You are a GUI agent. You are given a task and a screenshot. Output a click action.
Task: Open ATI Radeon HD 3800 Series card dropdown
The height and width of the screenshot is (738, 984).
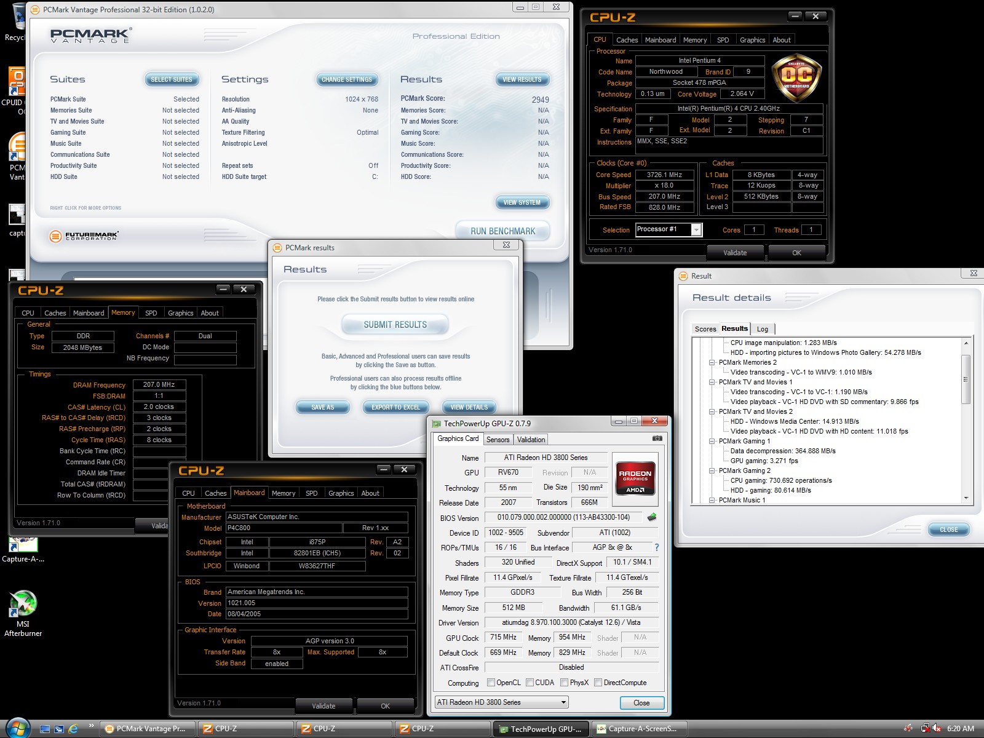[x=501, y=702]
